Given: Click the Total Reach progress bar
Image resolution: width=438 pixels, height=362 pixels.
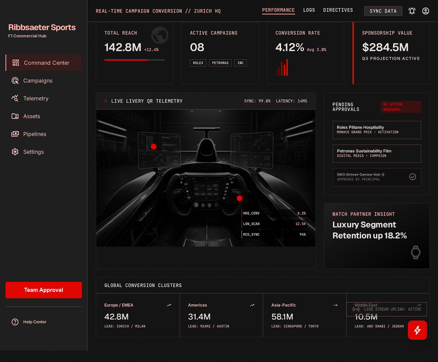Looking at the screenshot, I should pos(134,60).
